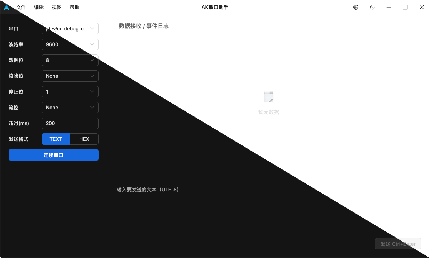Screen dimensions: 430x258
Task: Click the 超时(ms) input field
Action: coord(70,123)
